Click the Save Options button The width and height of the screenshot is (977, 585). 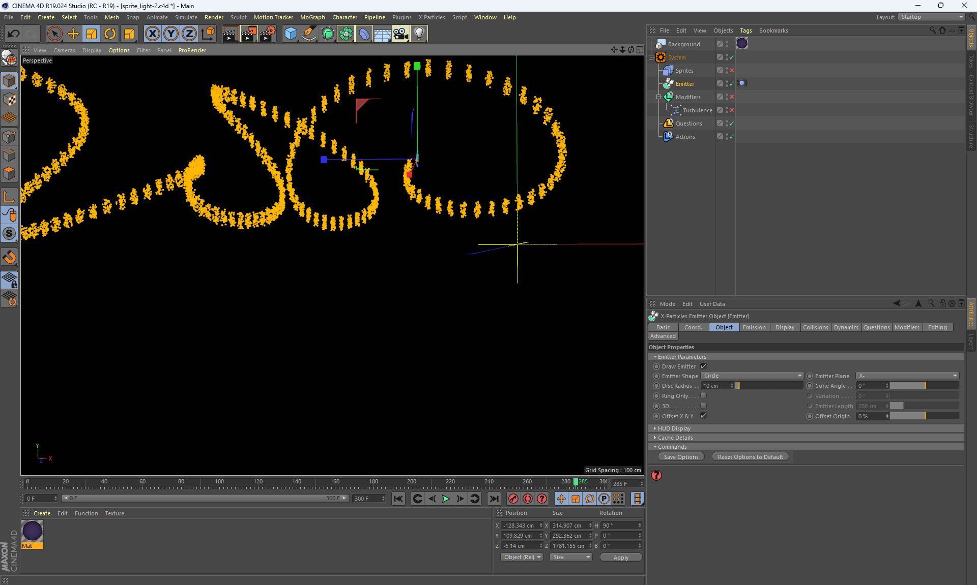pos(681,457)
